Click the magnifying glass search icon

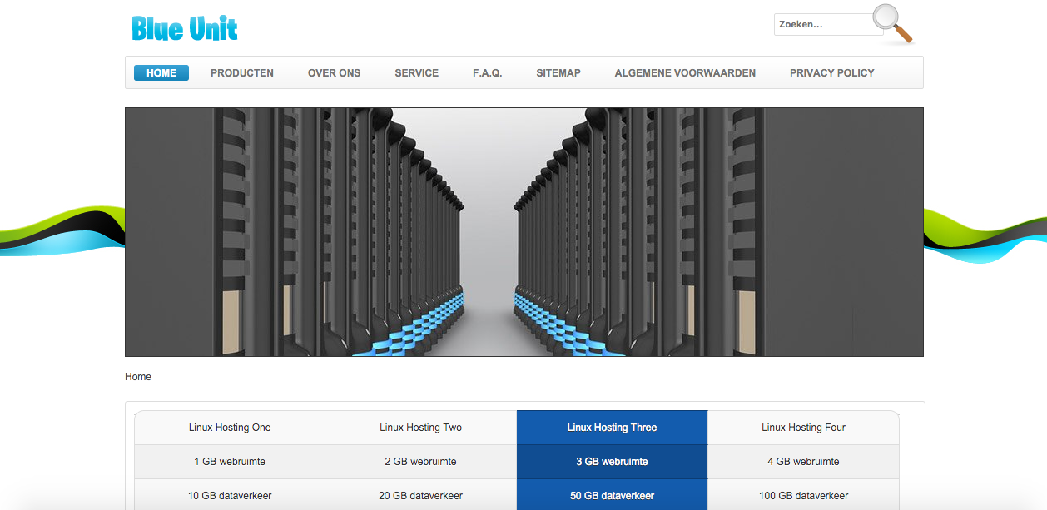click(x=891, y=22)
